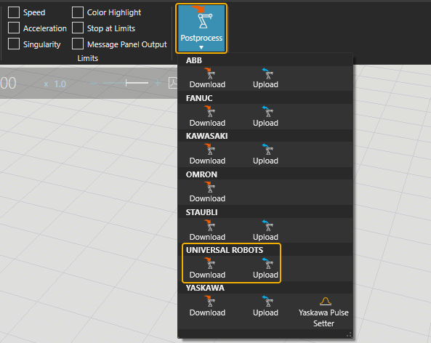Toggle the Color Highlight checkbox
The height and width of the screenshot is (343, 431).
tap(78, 12)
